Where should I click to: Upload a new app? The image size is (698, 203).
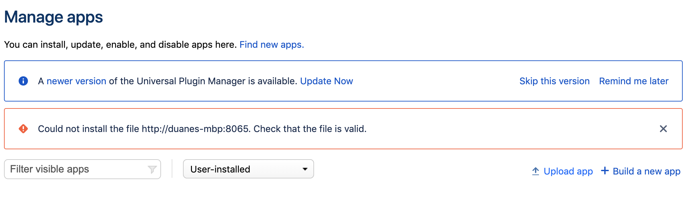point(568,171)
